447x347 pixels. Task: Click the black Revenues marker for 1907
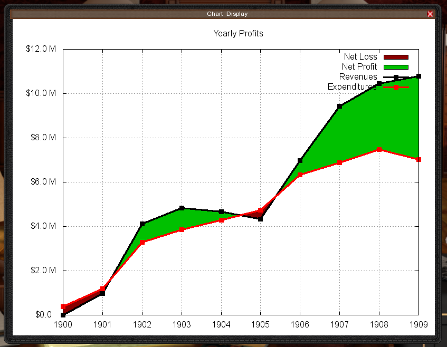[339, 107]
